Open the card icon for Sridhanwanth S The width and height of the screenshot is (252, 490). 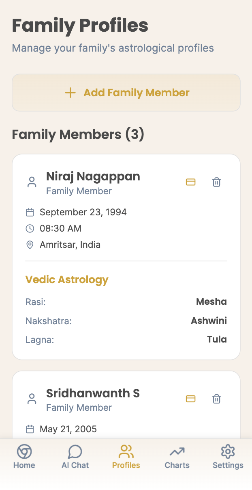click(190, 399)
